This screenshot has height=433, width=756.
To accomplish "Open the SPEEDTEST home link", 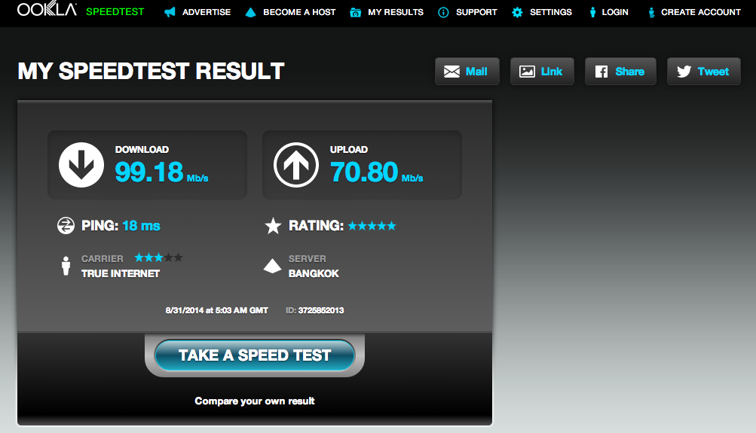I will point(115,11).
